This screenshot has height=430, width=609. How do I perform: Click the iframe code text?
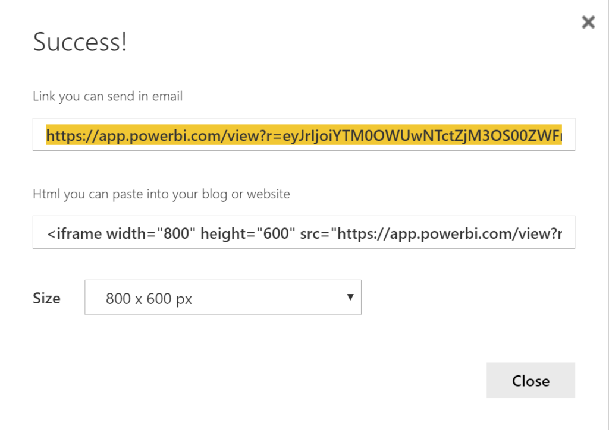(303, 234)
